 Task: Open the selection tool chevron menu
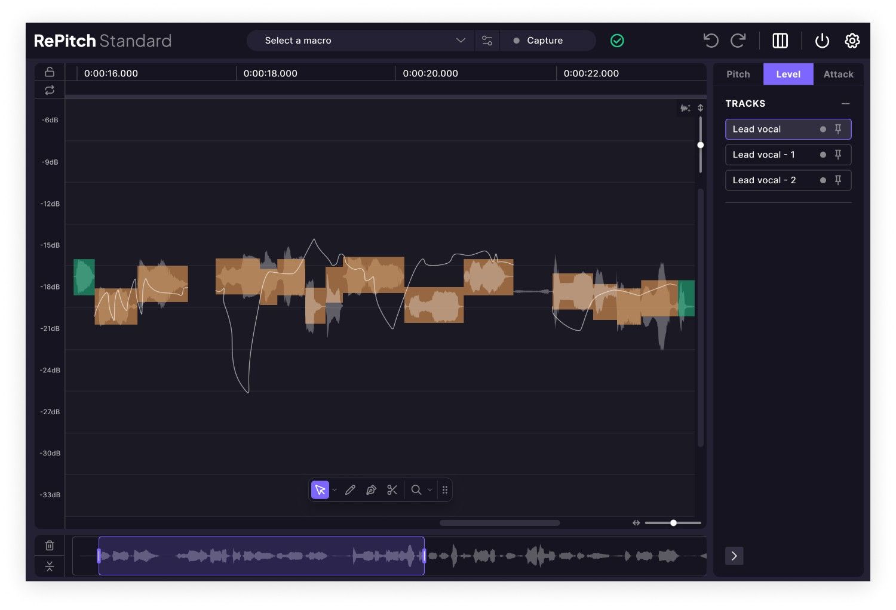click(x=333, y=489)
